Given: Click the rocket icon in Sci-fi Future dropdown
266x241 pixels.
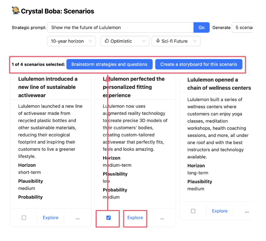Looking at the screenshot, I should 158,41.
